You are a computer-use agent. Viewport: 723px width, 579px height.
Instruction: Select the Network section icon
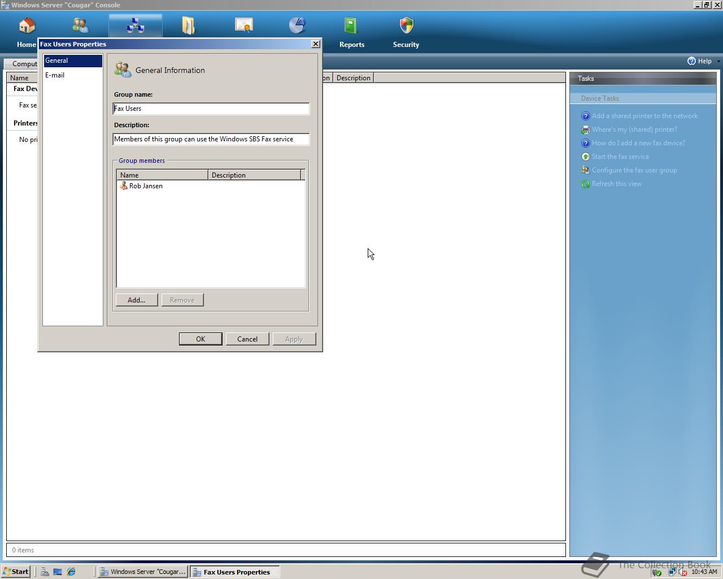click(x=135, y=26)
